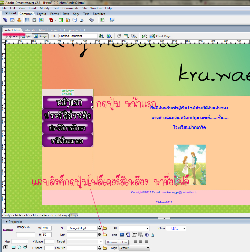Screen dimensions: 250x252
Task: Click the Flash media insert icon
Action: point(51,20)
